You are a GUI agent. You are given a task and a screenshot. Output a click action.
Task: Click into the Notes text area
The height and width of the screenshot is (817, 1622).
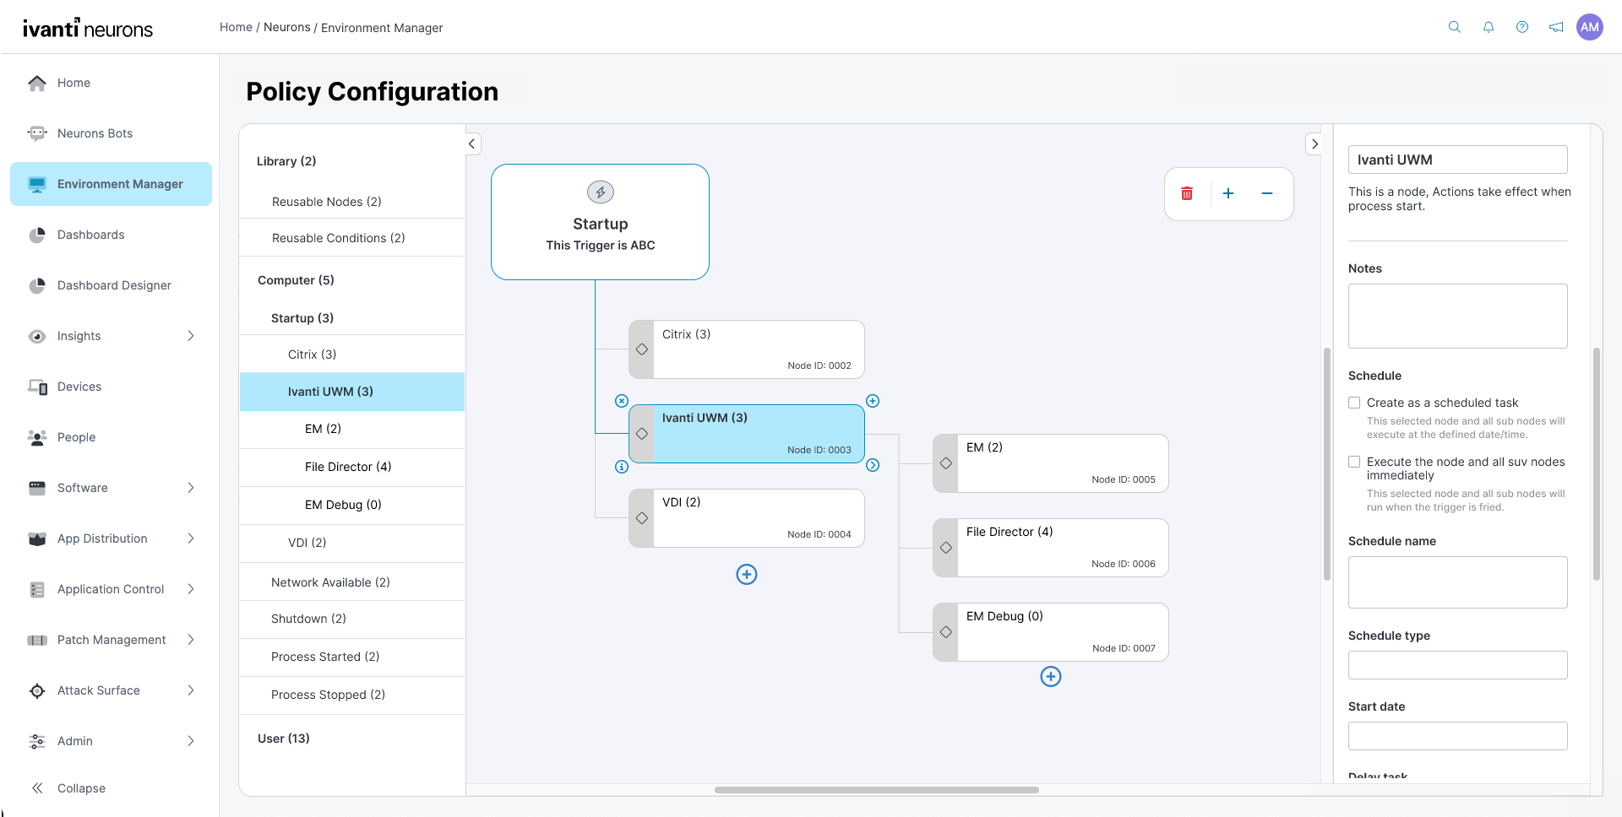[x=1458, y=317]
